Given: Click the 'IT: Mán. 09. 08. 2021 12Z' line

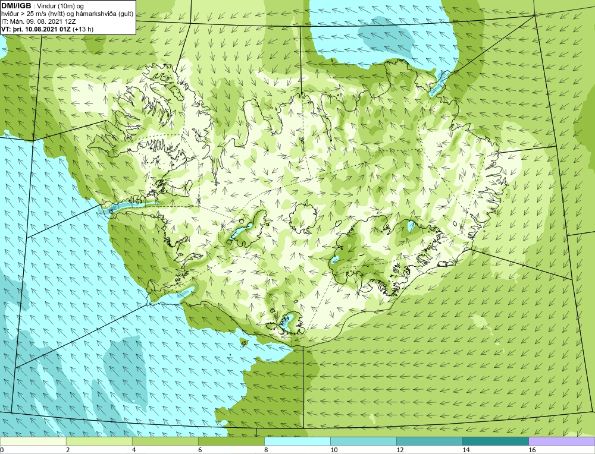Looking at the screenshot, I should coord(40,21).
